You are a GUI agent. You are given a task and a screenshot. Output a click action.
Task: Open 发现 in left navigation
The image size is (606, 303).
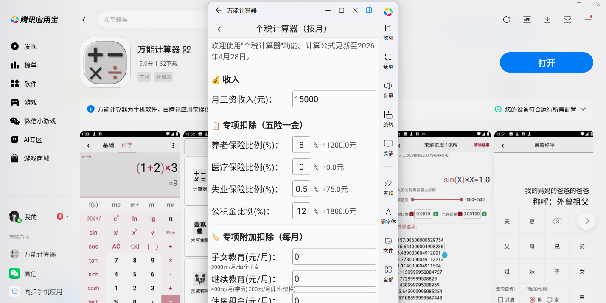(24, 46)
